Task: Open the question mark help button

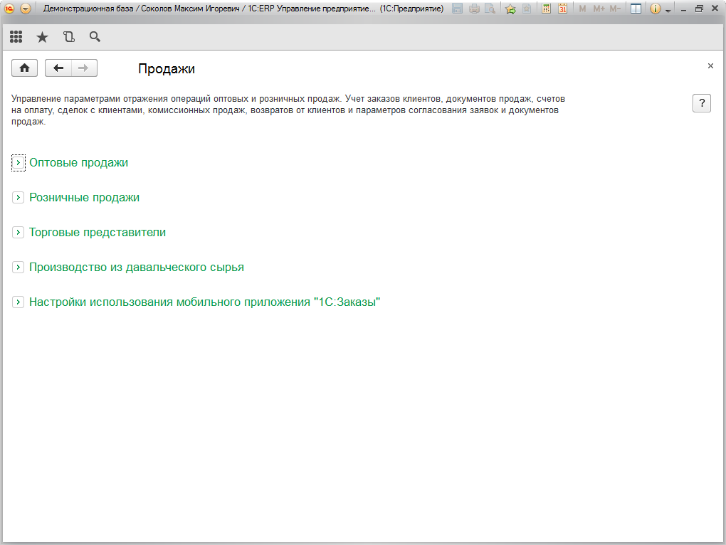Action: pyautogui.click(x=702, y=102)
